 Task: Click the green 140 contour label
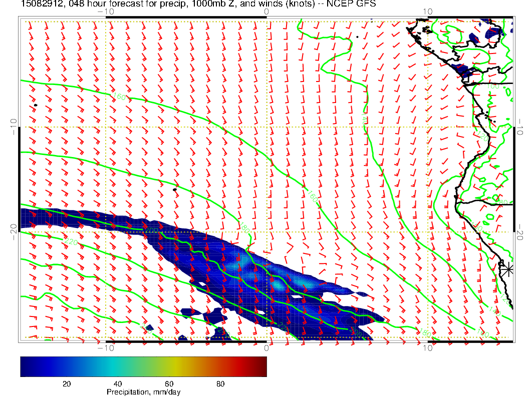363,118
